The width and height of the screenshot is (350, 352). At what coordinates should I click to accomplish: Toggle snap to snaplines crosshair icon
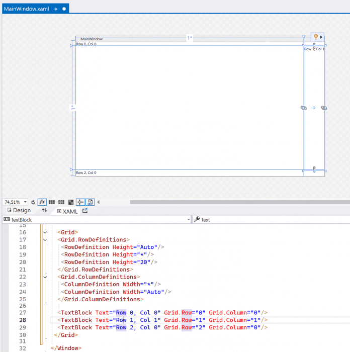(80, 202)
